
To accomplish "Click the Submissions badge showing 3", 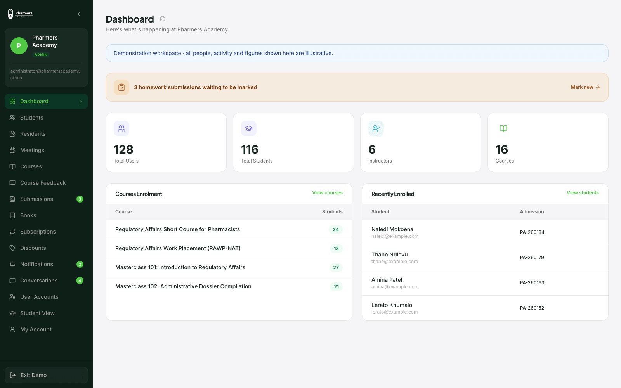I will pyautogui.click(x=80, y=199).
